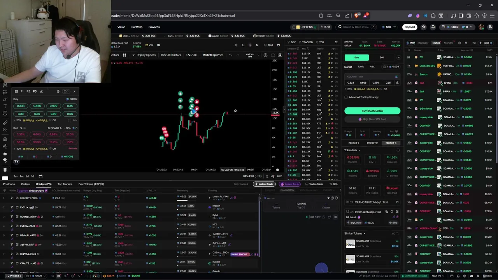Toggle the magnet snap tool
Image resolution: width=498 pixels, height=280 pixels.
point(5,139)
